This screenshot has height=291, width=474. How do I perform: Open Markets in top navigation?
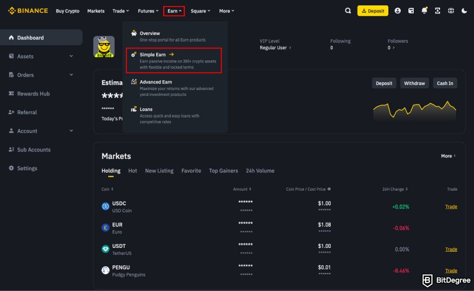click(96, 11)
